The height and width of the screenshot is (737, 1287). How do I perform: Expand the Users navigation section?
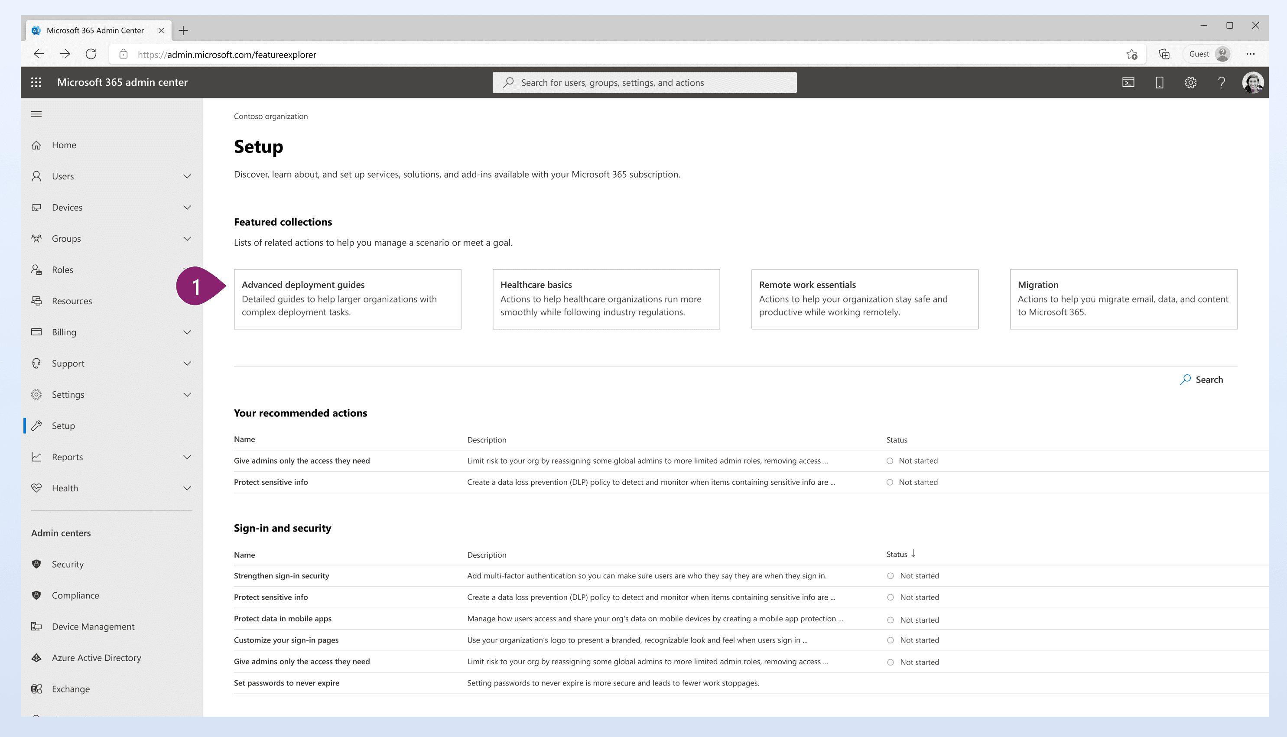click(187, 176)
